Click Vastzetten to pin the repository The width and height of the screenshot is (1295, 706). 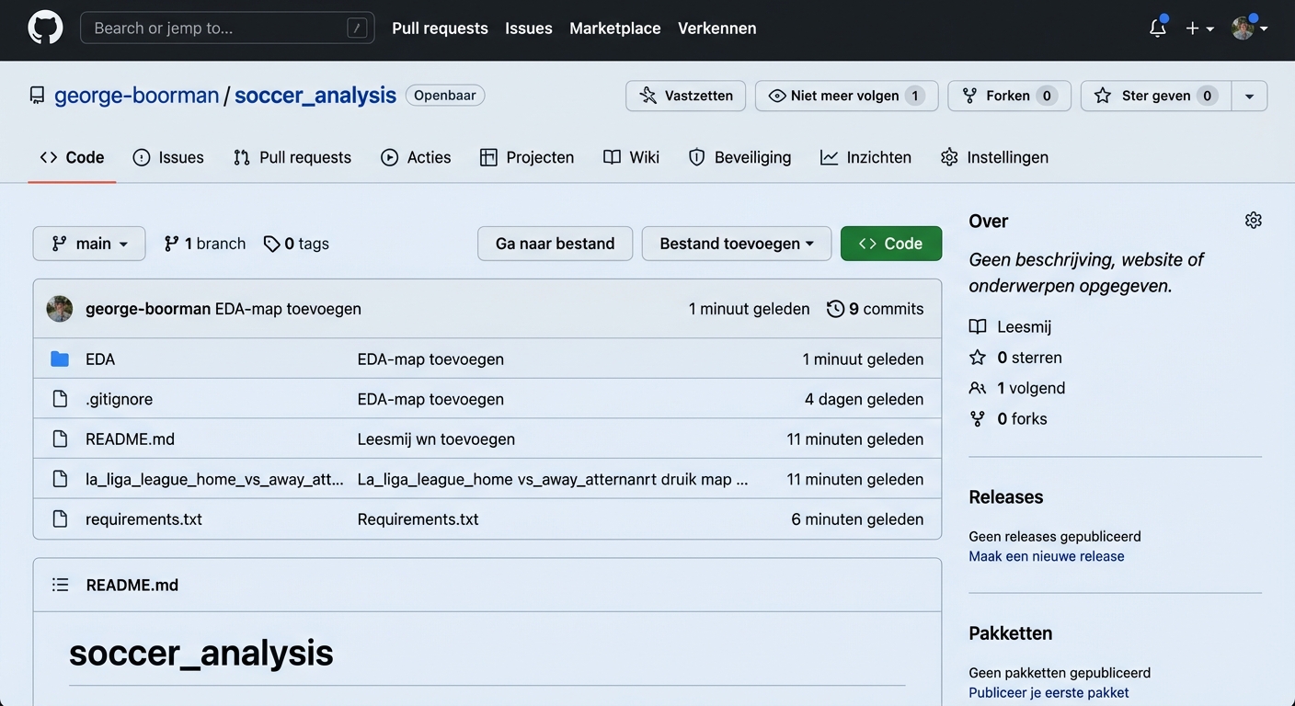685,95
